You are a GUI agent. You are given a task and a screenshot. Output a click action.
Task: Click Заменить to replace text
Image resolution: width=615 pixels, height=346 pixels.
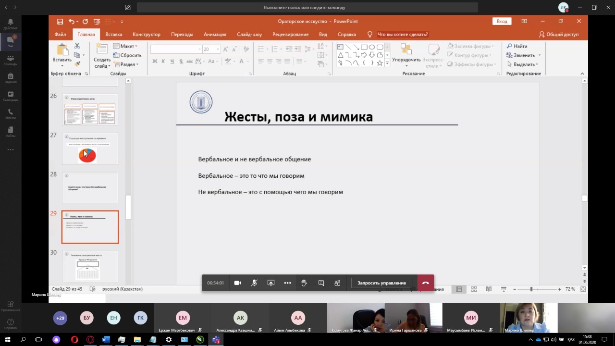[523, 55]
